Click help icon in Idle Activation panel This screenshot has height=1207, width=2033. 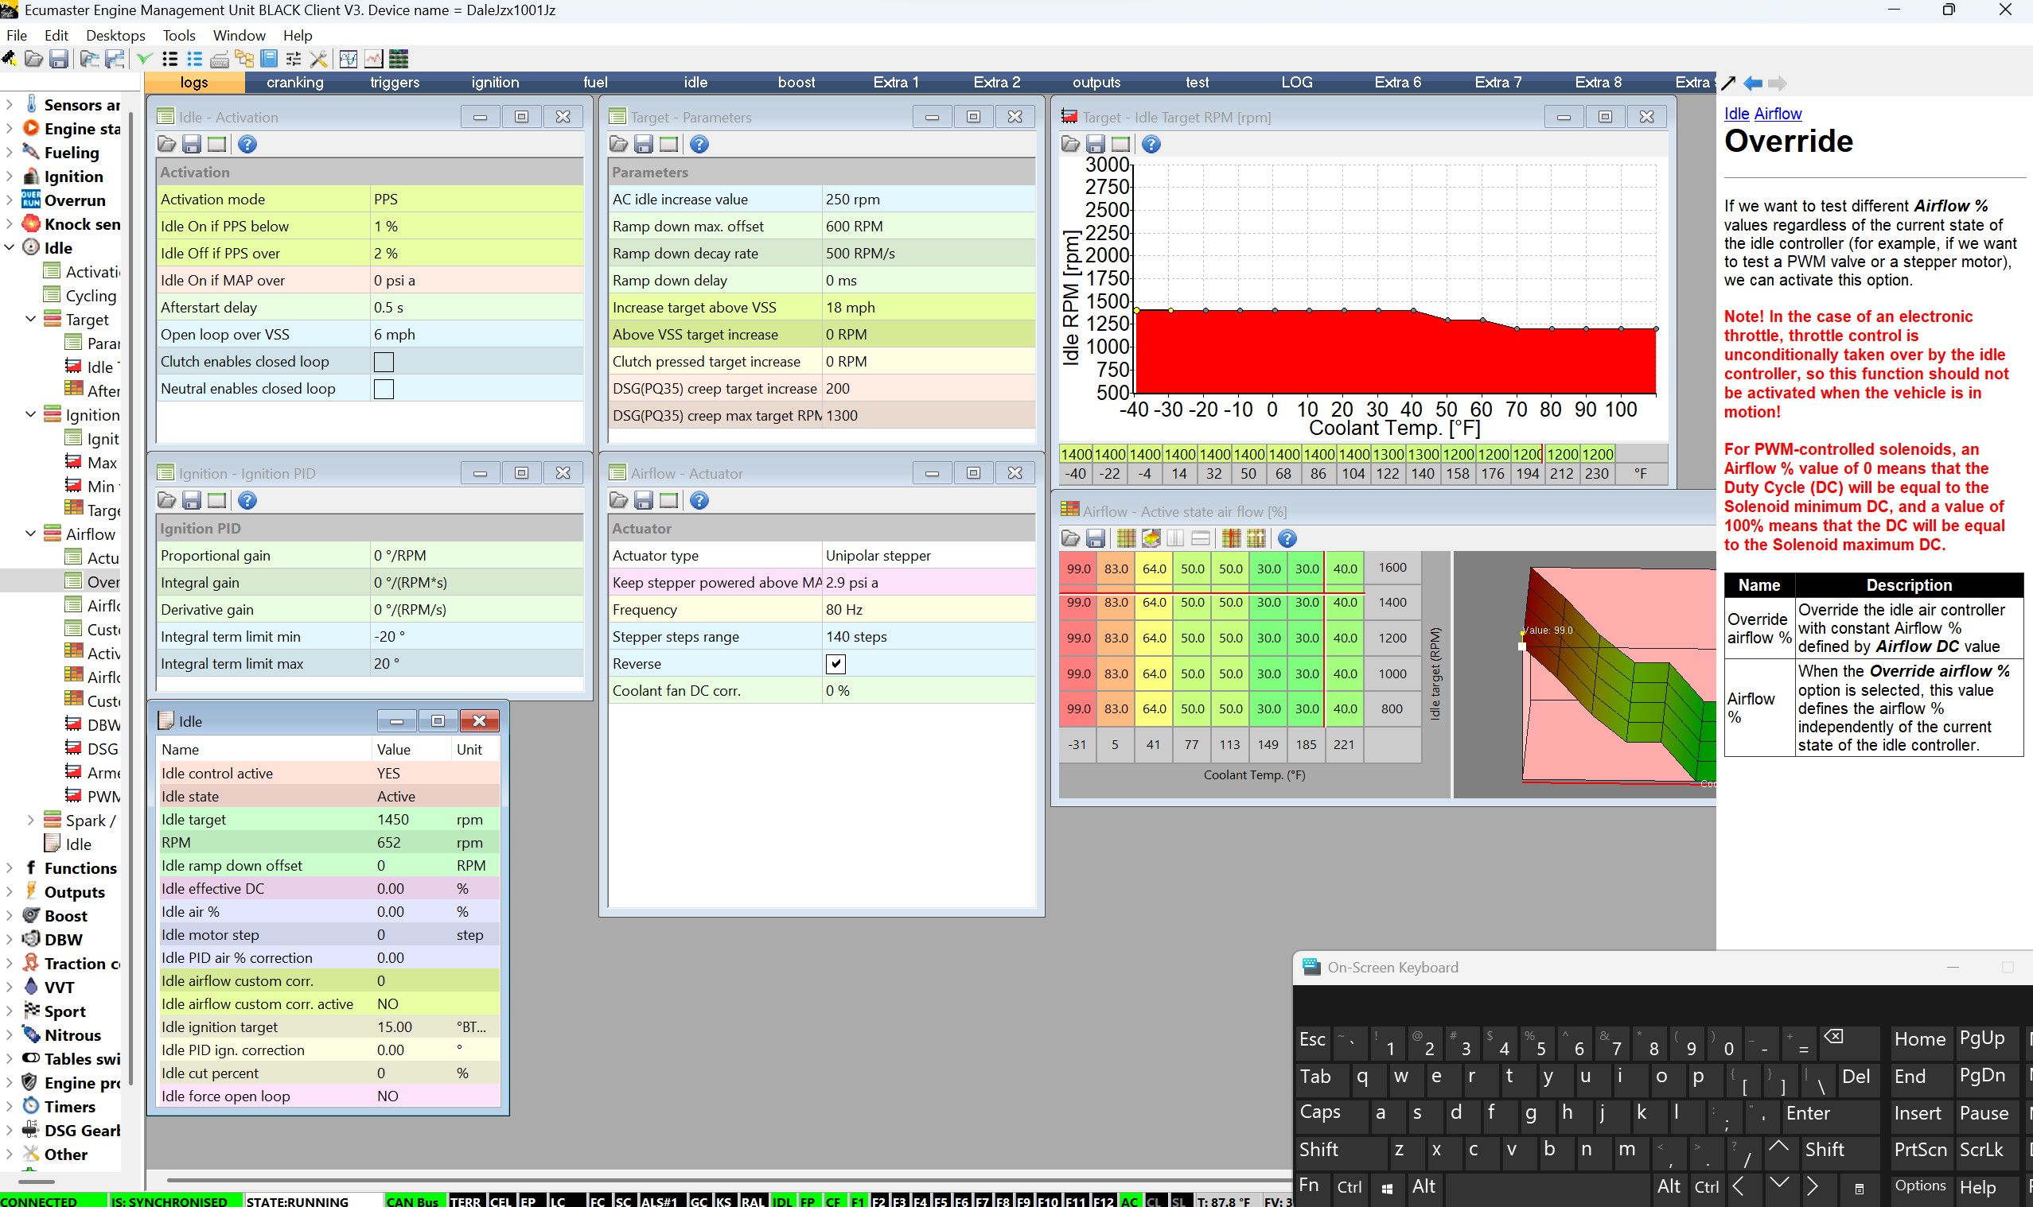pos(247,145)
